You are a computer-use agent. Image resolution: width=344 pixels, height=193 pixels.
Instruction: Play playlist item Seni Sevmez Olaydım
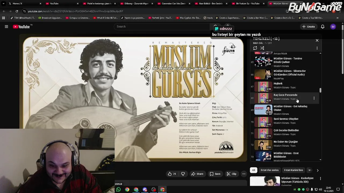click(x=285, y=122)
